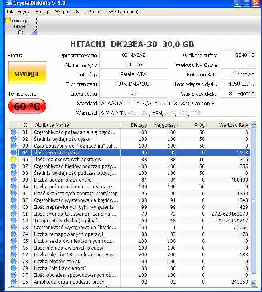Screen dimensions: 262x292
Task: Open the Plik menu
Action: tap(10, 12)
